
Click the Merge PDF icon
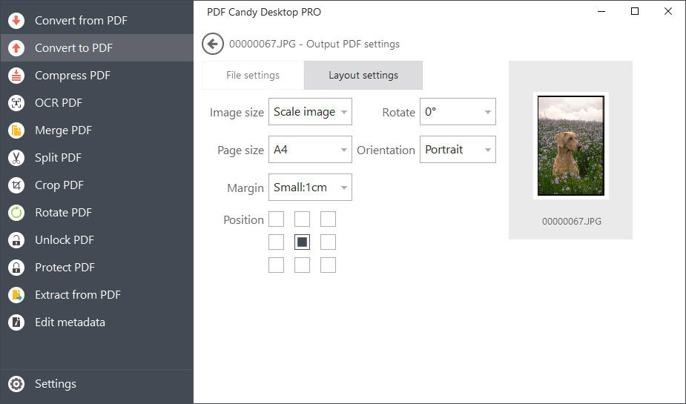point(16,130)
